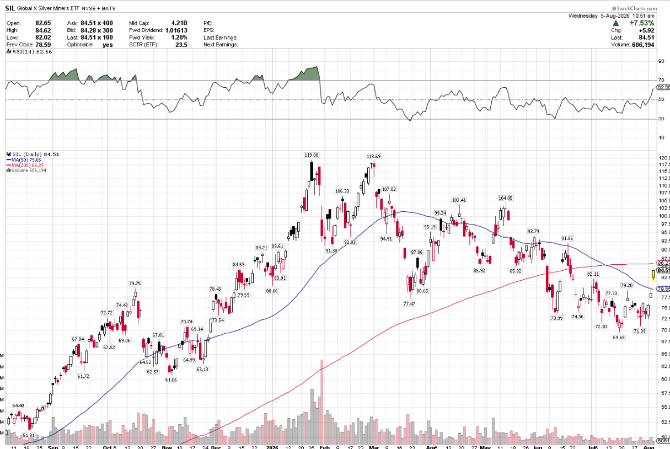
Task: Click the 104.05 price label
Action: click(505, 198)
